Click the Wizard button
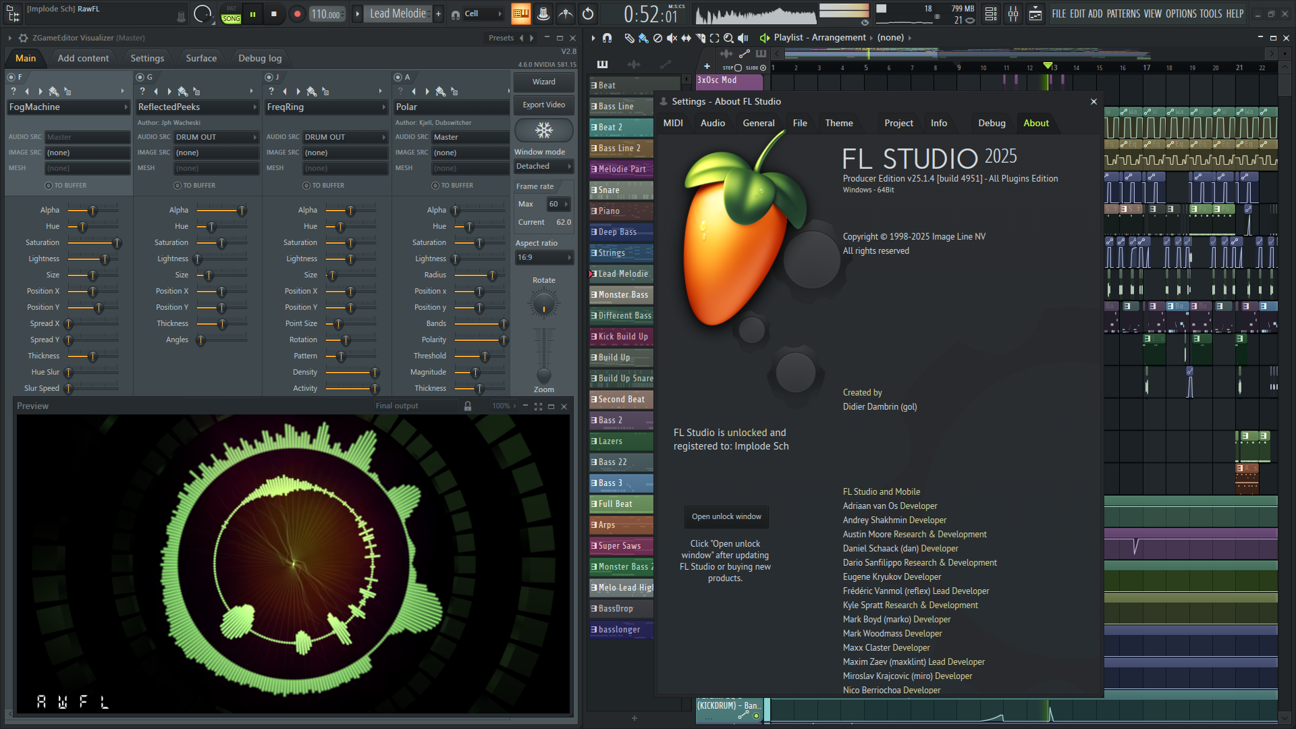Screen dimensions: 1296x729 (543, 82)
